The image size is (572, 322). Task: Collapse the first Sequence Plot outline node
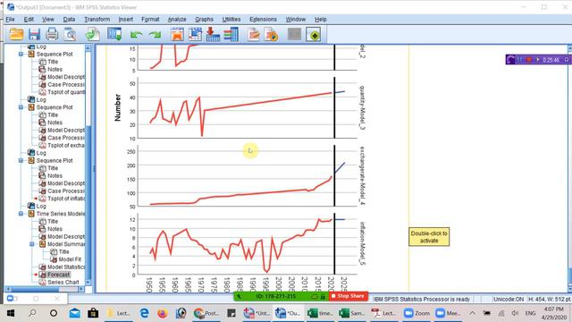click(21, 54)
